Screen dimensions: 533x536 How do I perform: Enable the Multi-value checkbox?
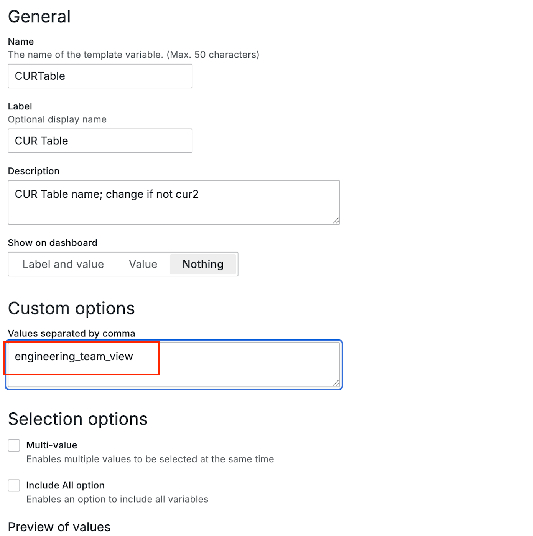tap(14, 445)
